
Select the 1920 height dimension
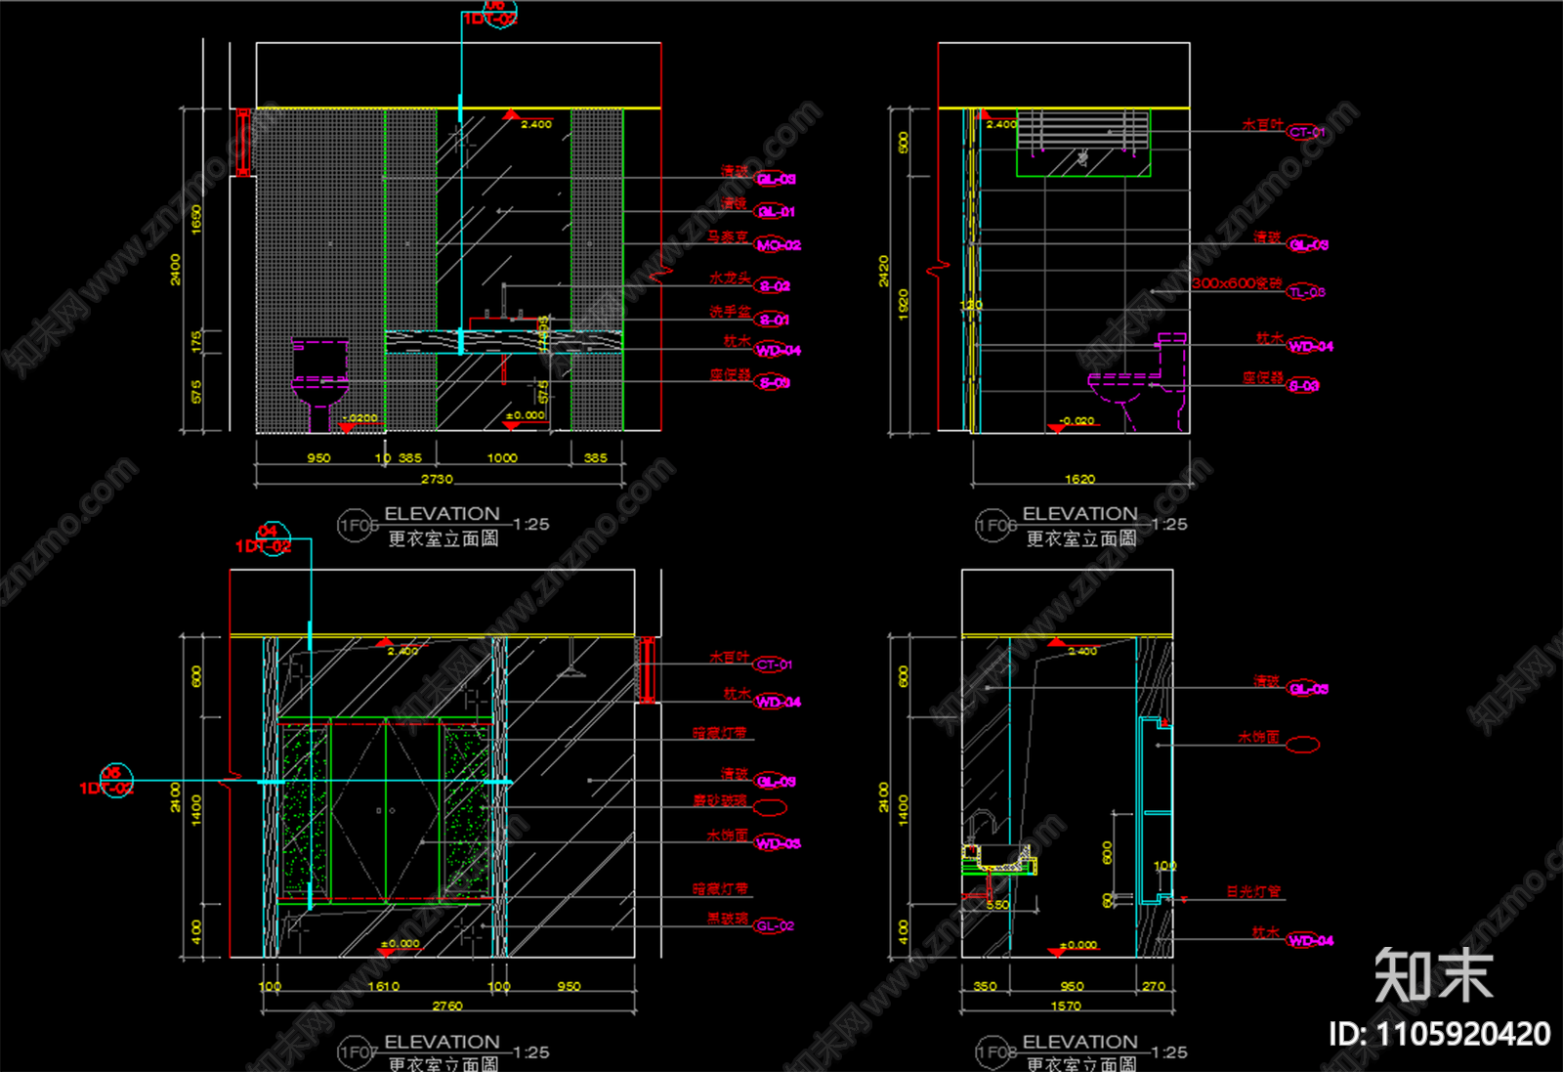tap(904, 304)
